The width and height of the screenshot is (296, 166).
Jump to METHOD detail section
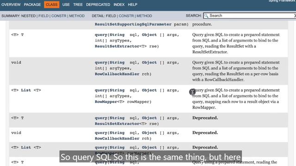(144, 16)
